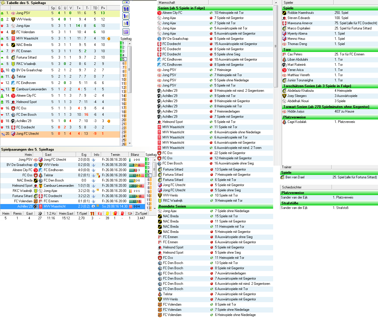Select matchday 3 in the pairings Spieltag list
The height and width of the screenshot is (318, 378).
[149, 167]
